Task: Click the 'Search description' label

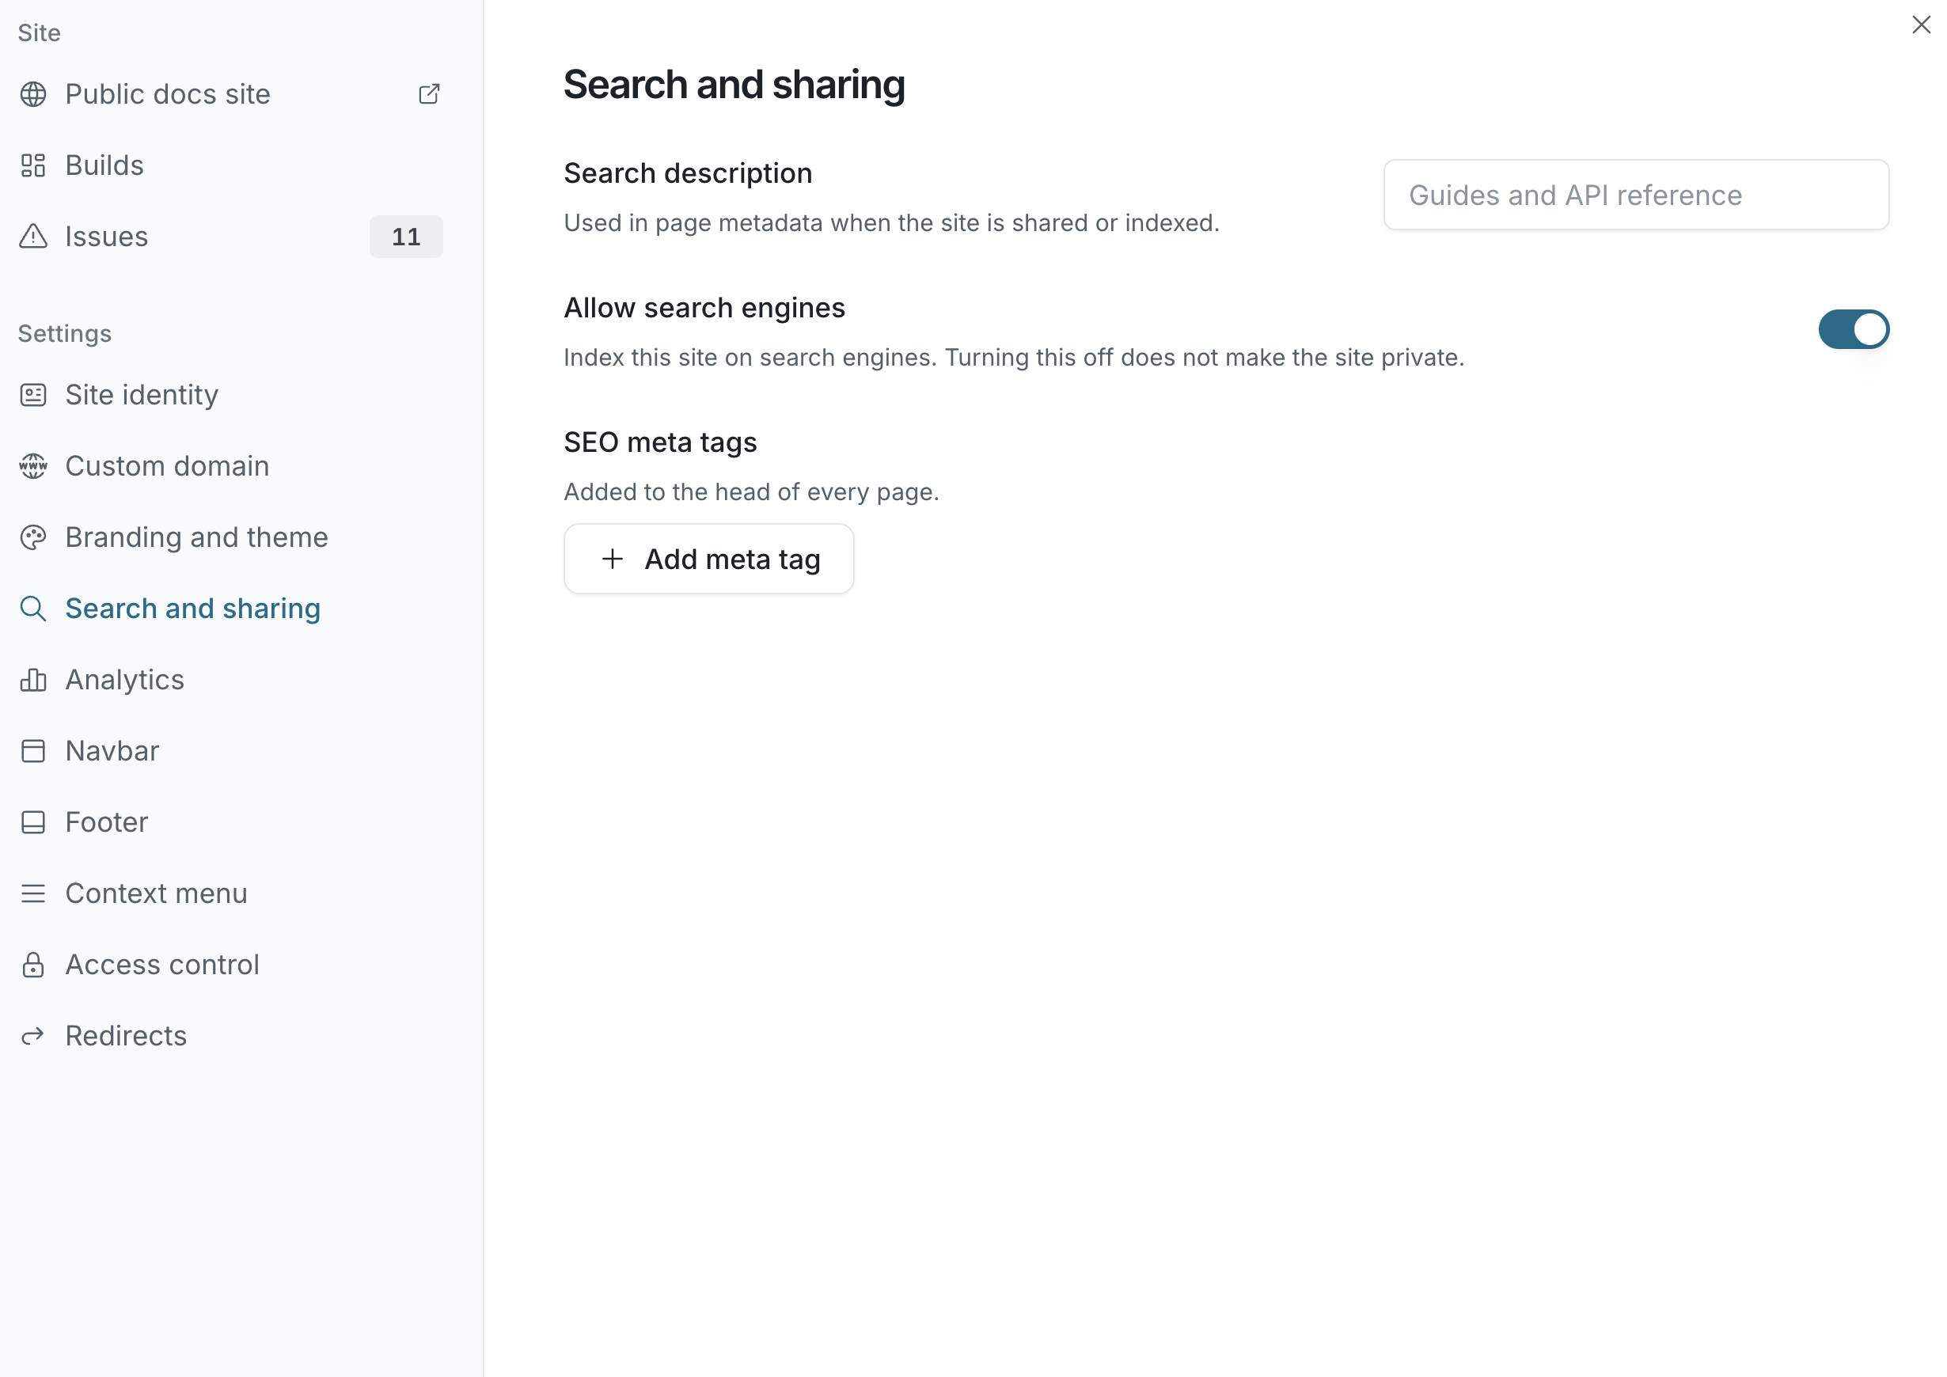Action: [689, 174]
